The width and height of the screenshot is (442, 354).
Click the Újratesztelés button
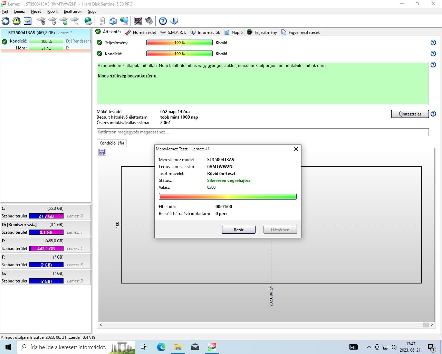(x=410, y=114)
